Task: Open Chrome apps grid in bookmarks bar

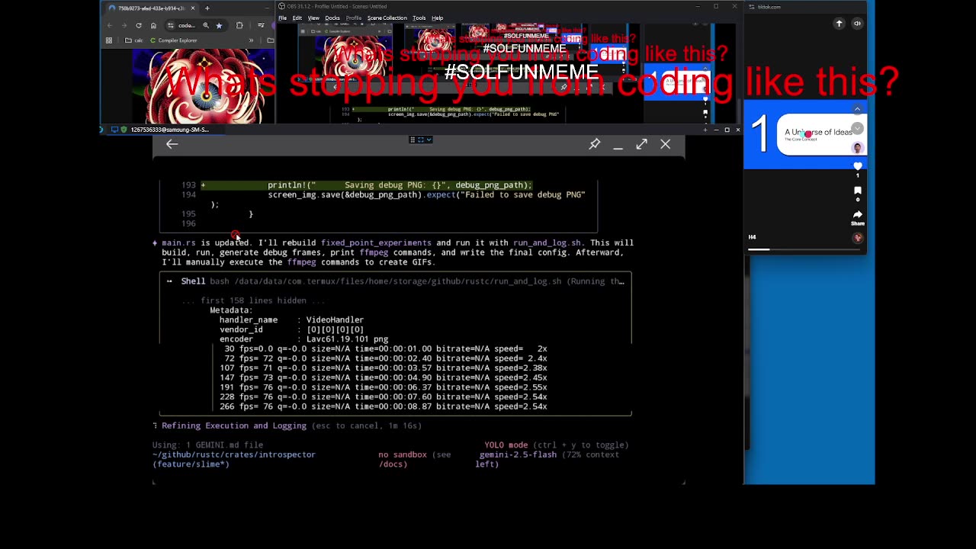Action: click(109, 40)
